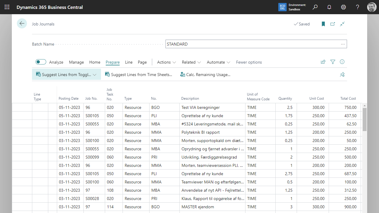Image resolution: width=379 pixels, height=213 pixels.
Task: Pin the action bar
Action: tap(342, 75)
